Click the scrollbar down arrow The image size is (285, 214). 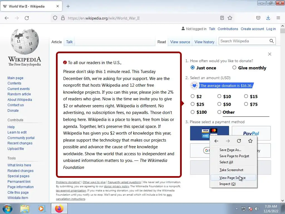click(x=282, y=201)
